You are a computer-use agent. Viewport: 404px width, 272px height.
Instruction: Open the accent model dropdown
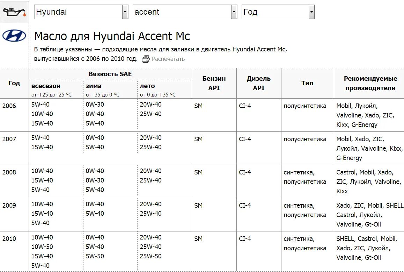tap(185, 12)
